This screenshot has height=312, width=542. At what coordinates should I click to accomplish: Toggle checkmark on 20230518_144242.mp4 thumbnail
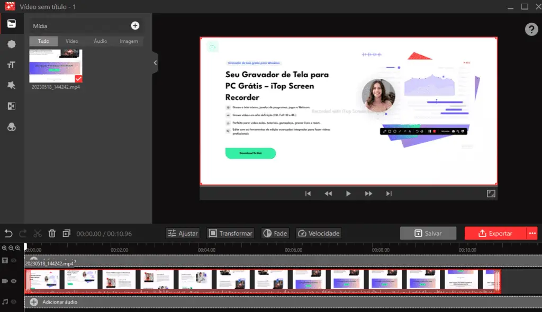tap(78, 79)
